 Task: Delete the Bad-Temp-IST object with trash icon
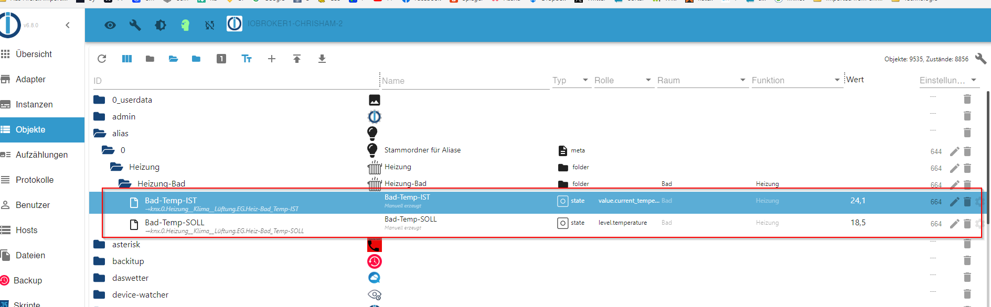[967, 202]
